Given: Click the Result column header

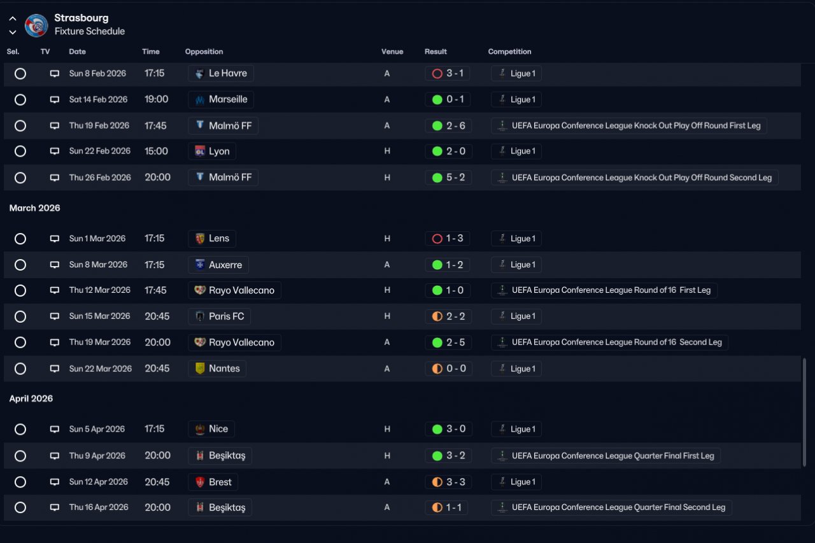Looking at the screenshot, I should [x=436, y=52].
